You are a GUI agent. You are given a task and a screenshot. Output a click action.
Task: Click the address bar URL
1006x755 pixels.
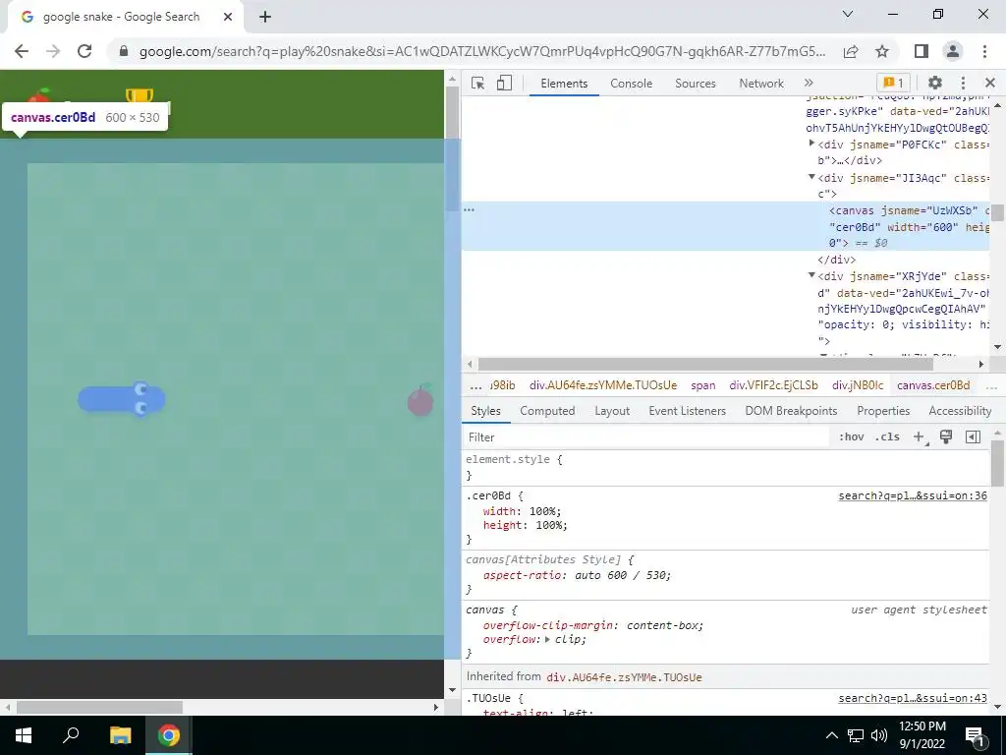pyautogui.click(x=481, y=51)
